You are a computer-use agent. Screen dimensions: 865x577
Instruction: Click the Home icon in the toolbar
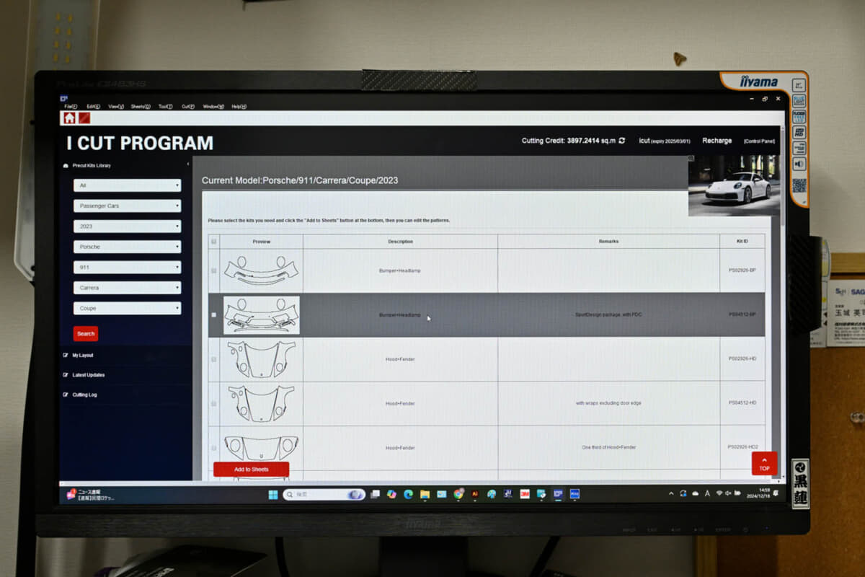pos(69,118)
